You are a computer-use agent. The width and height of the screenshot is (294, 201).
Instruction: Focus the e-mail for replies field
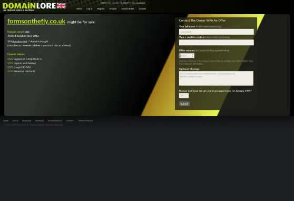217,42
